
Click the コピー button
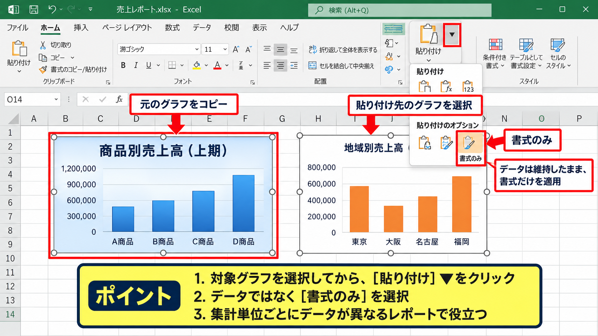(x=53, y=57)
